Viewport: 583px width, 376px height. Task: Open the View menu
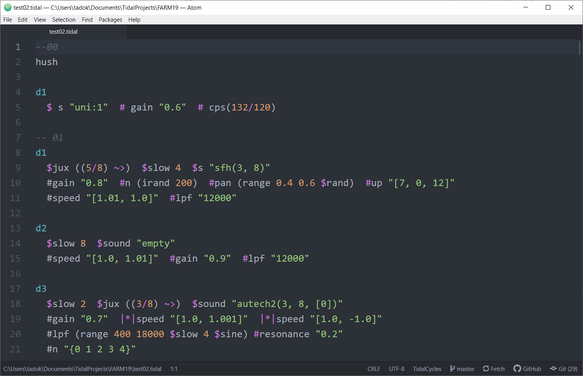(40, 20)
